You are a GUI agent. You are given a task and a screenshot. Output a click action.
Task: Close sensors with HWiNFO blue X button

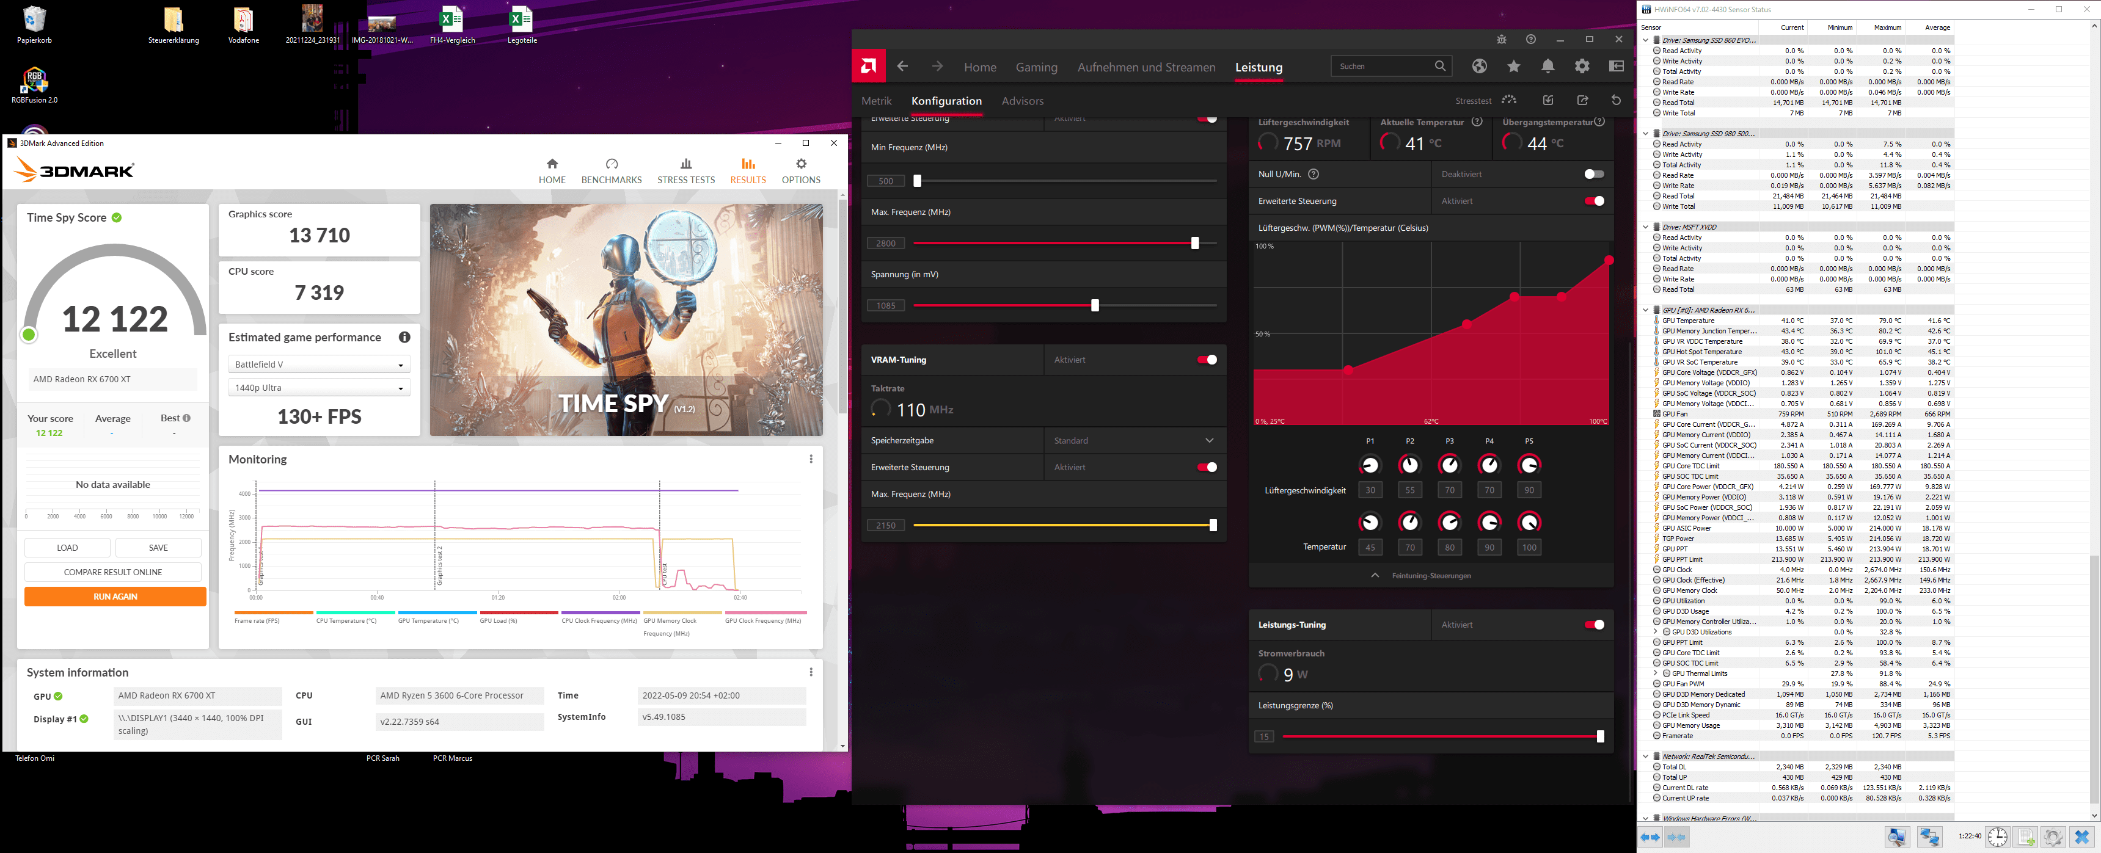point(2081,837)
